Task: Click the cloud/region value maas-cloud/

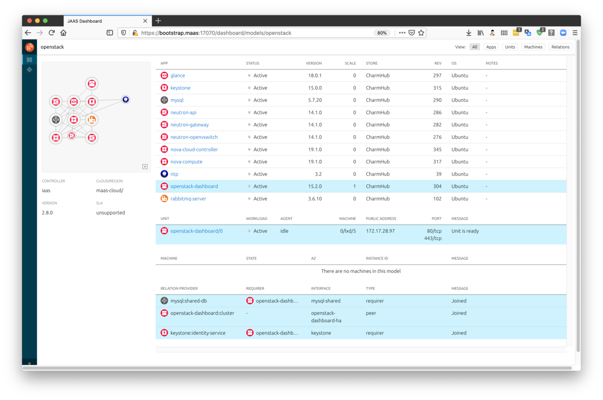Action: (110, 190)
